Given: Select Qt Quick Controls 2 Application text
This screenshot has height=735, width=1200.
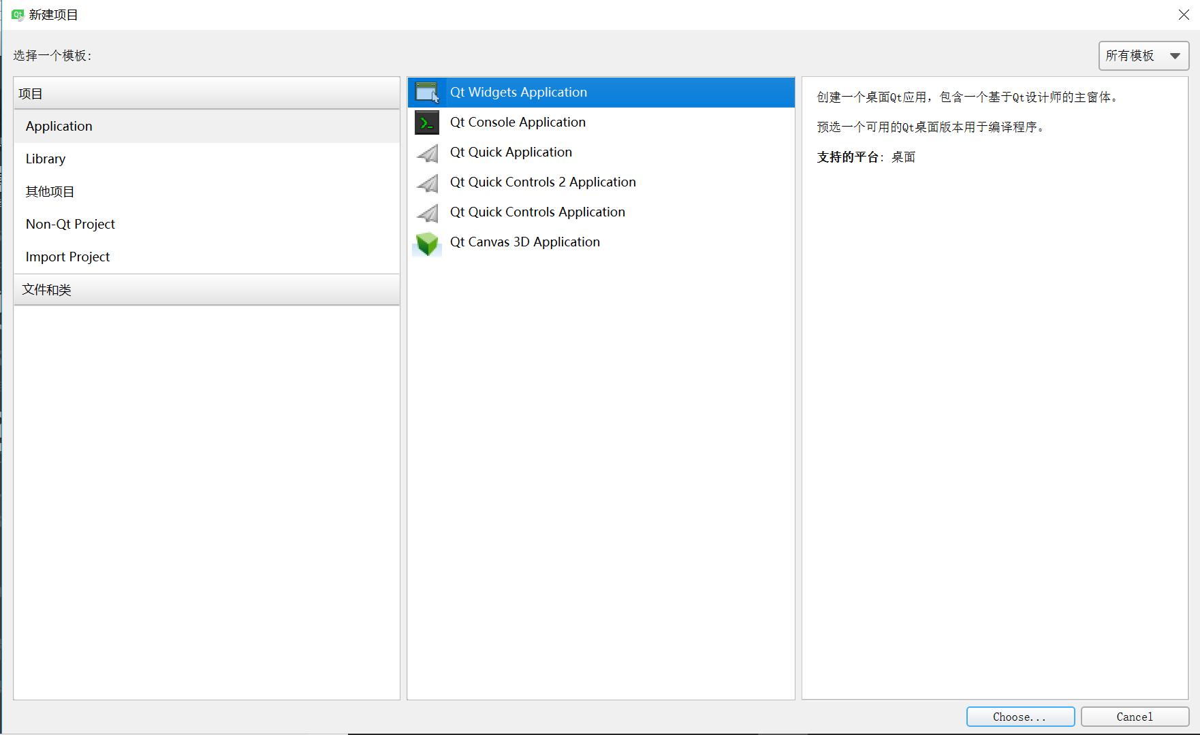Looking at the screenshot, I should click(x=543, y=182).
